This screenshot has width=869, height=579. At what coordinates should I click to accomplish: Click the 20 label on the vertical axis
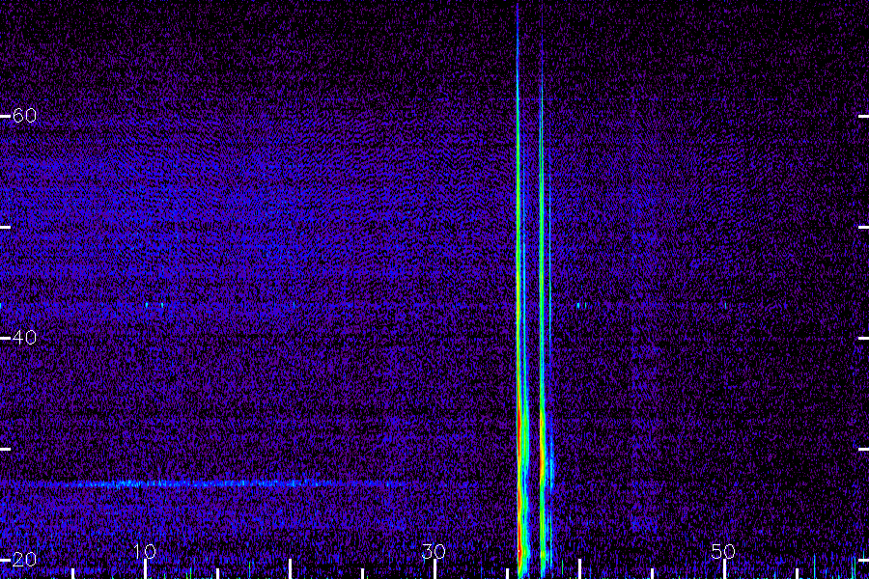24,559
